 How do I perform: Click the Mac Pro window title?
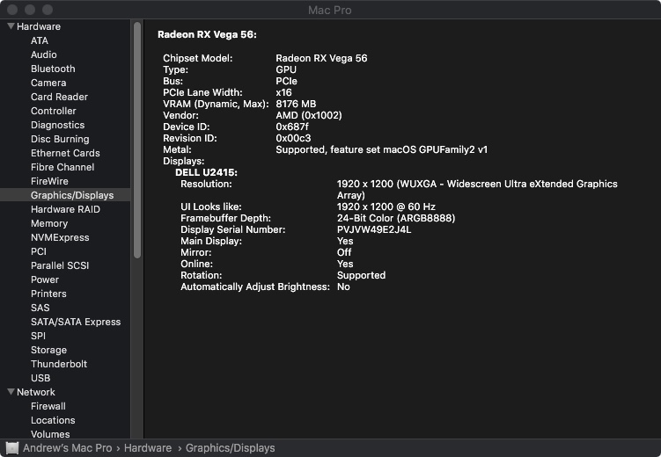pos(330,10)
